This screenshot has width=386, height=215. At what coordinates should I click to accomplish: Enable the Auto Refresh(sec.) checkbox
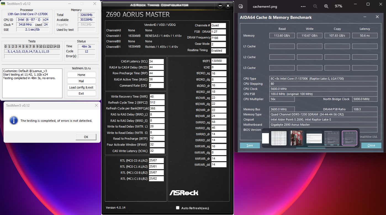(178, 208)
